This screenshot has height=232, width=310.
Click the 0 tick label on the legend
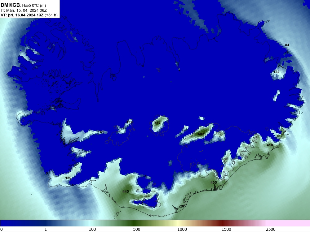1,229
